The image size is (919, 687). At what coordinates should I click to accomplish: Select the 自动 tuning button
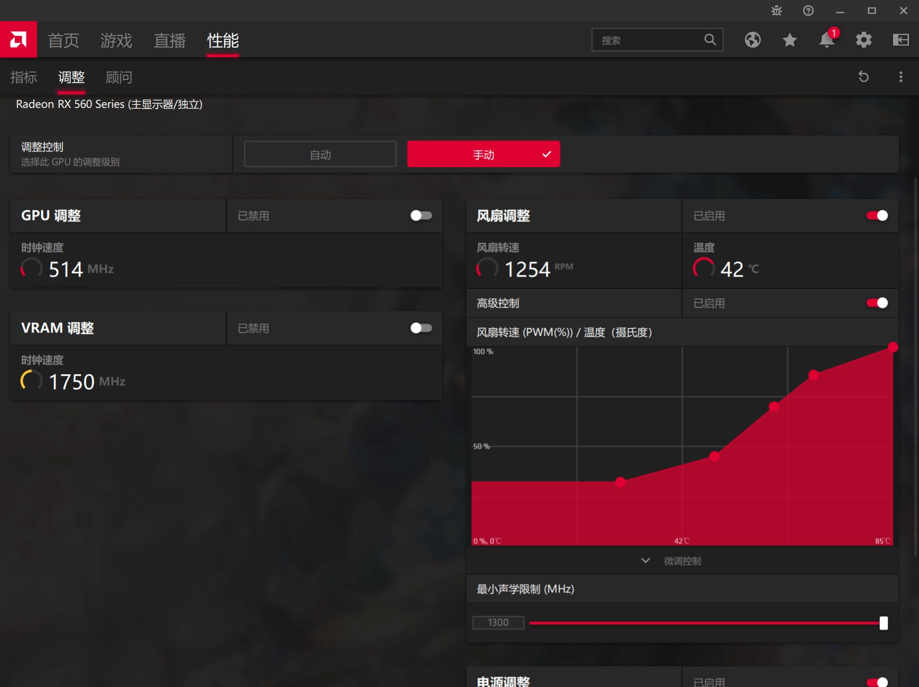320,154
